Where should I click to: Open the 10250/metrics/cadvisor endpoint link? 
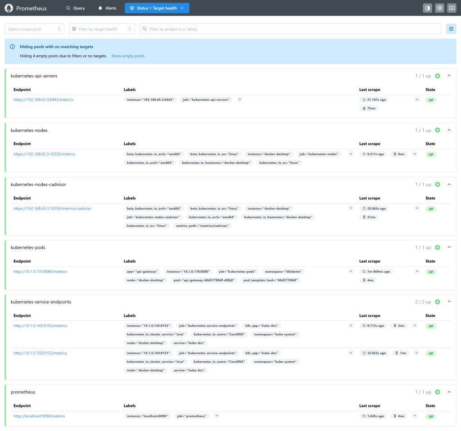pyautogui.click(x=52, y=208)
